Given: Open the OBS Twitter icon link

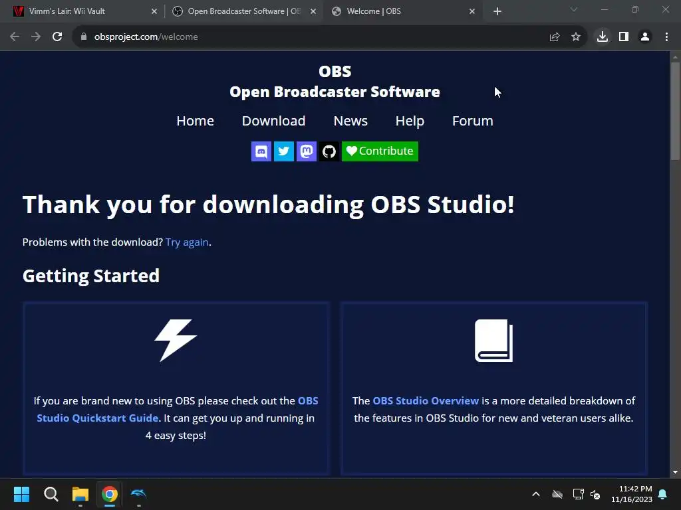Looking at the screenshot, I should point(283,151).
